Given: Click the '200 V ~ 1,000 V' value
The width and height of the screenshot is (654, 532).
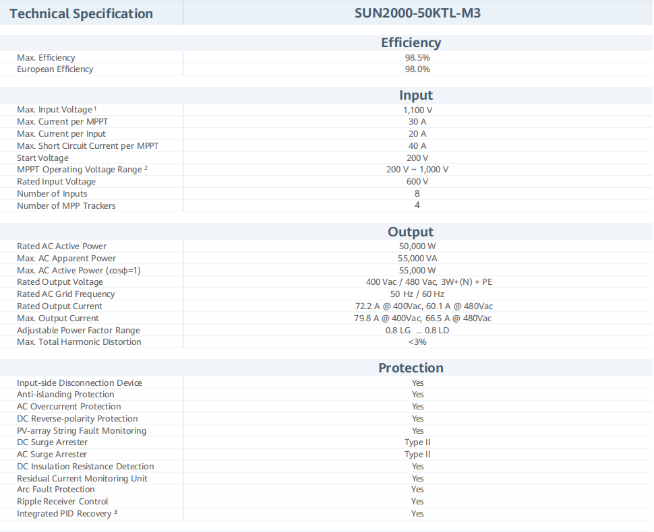Looking at the screenshot, I should click(417, 170).
